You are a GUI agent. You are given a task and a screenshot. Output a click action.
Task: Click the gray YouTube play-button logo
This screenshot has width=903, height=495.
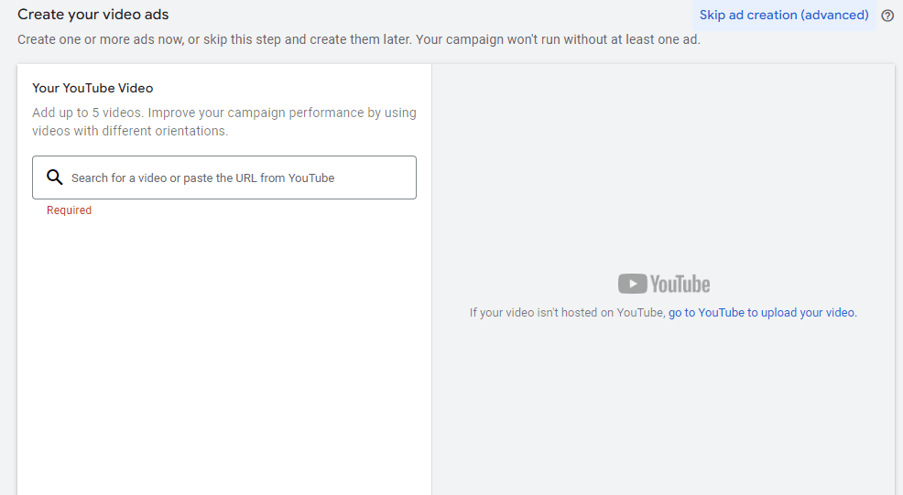click(x=632, y=284)
